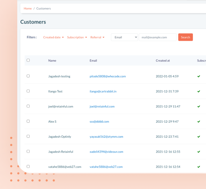This screenshot has height=189, width=206.
Task: Click the name Jagadesh Retainful
Action: pyautogui.click(x=61, y=152)
